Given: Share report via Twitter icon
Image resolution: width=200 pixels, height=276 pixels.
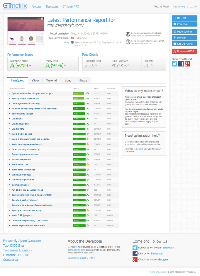Looking at the screenshot, I should pyautogui.click(x=174, y=64).
